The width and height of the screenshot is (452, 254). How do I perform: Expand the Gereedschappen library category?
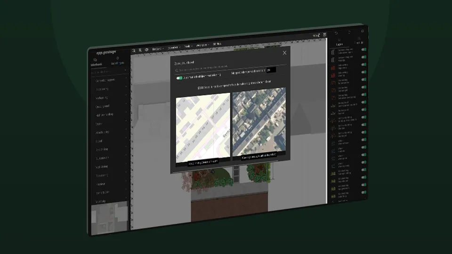point(111,80)
